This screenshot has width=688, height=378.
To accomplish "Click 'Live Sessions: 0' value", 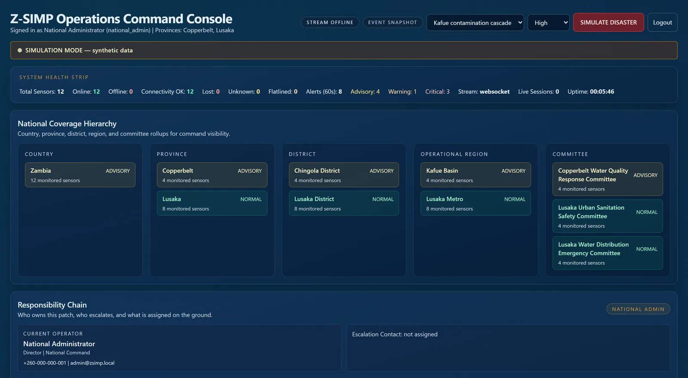I will 538,91.
